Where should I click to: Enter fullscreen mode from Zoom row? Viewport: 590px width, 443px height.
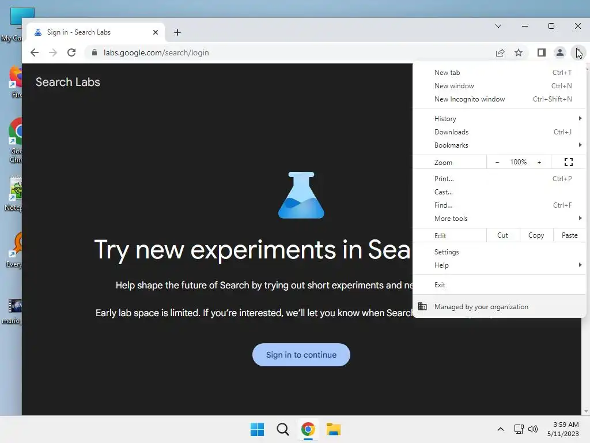(x=569, y=162)
